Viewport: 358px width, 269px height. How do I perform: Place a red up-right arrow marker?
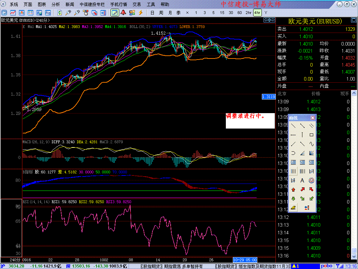pos(302,189)
